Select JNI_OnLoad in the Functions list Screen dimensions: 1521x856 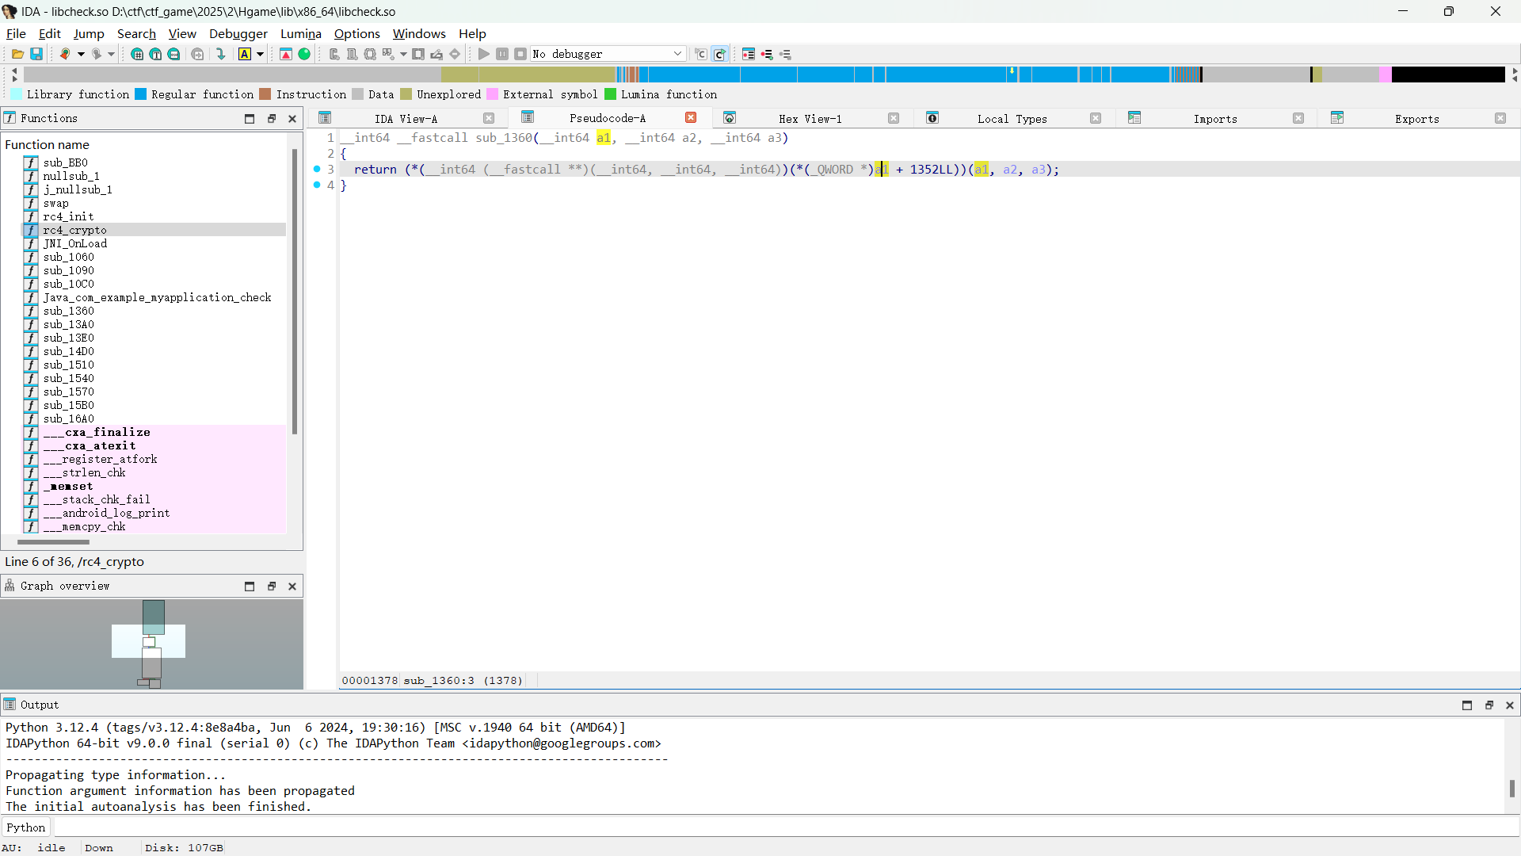coord(74,243)
